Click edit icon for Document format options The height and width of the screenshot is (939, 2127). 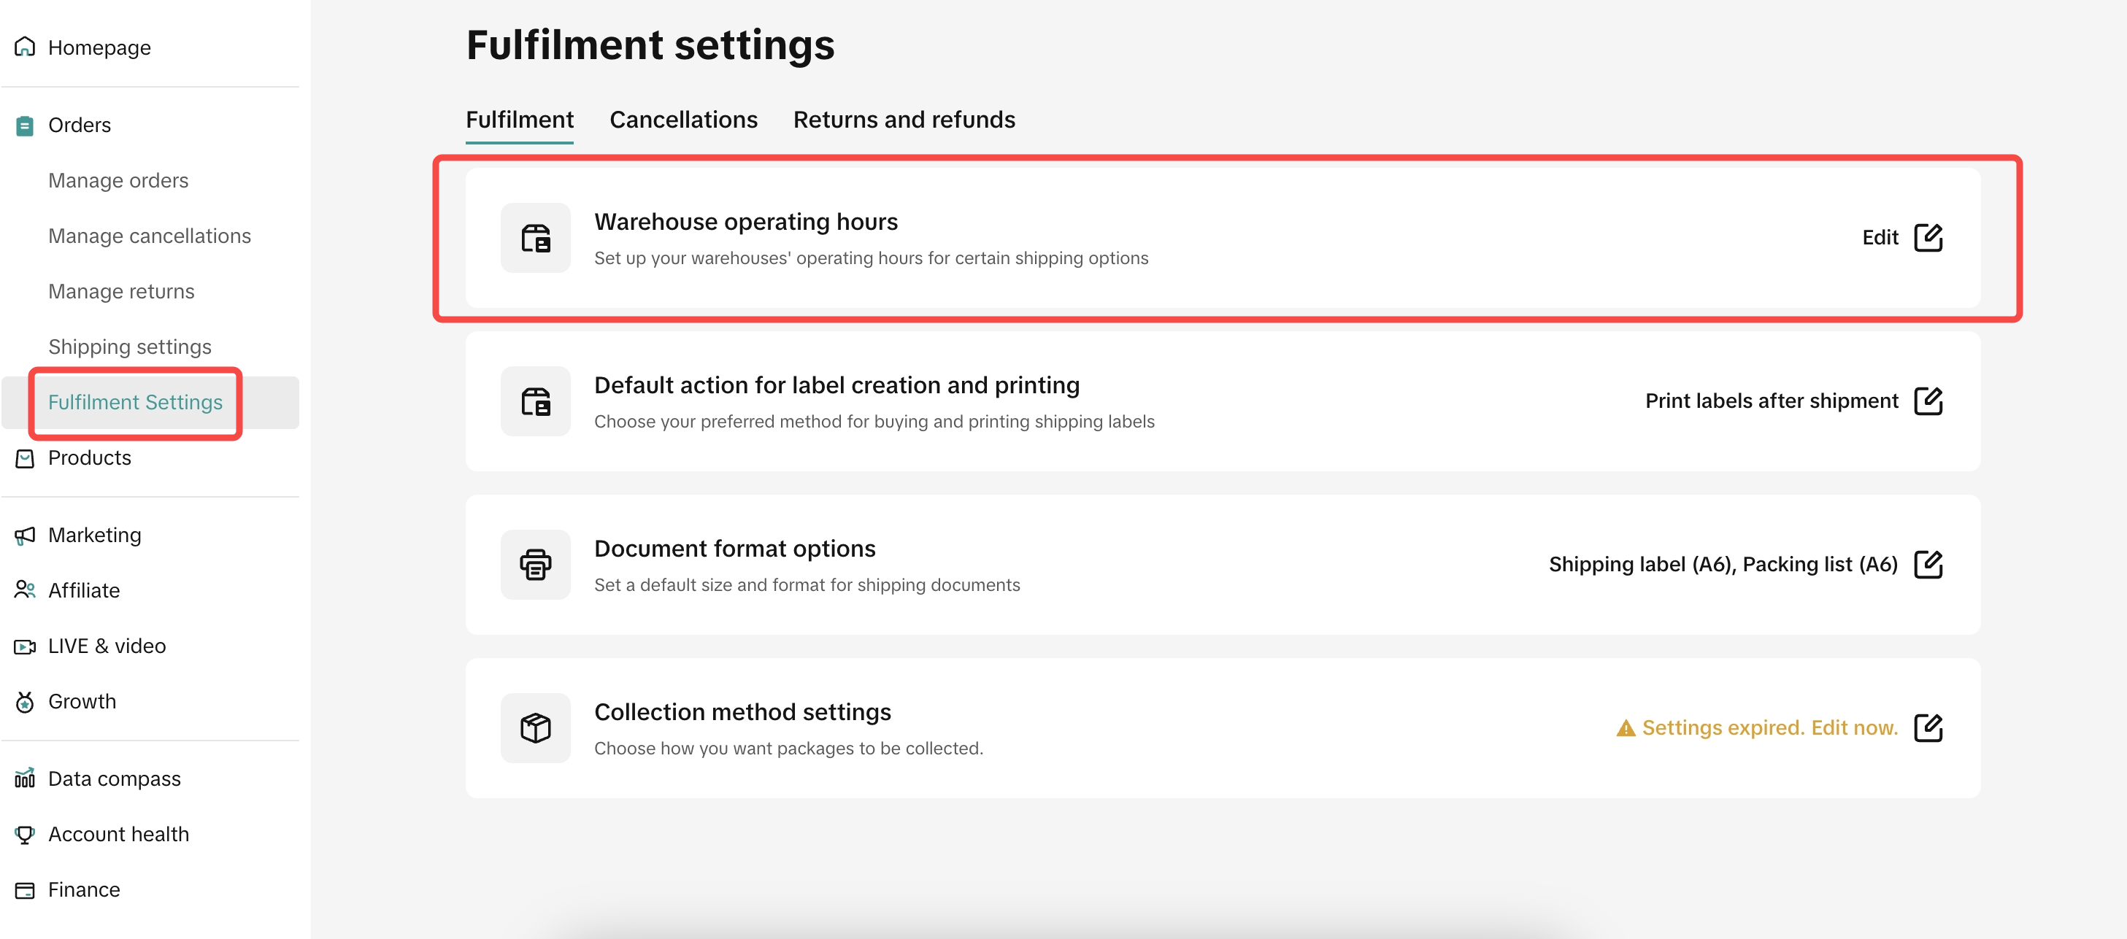1927,565
